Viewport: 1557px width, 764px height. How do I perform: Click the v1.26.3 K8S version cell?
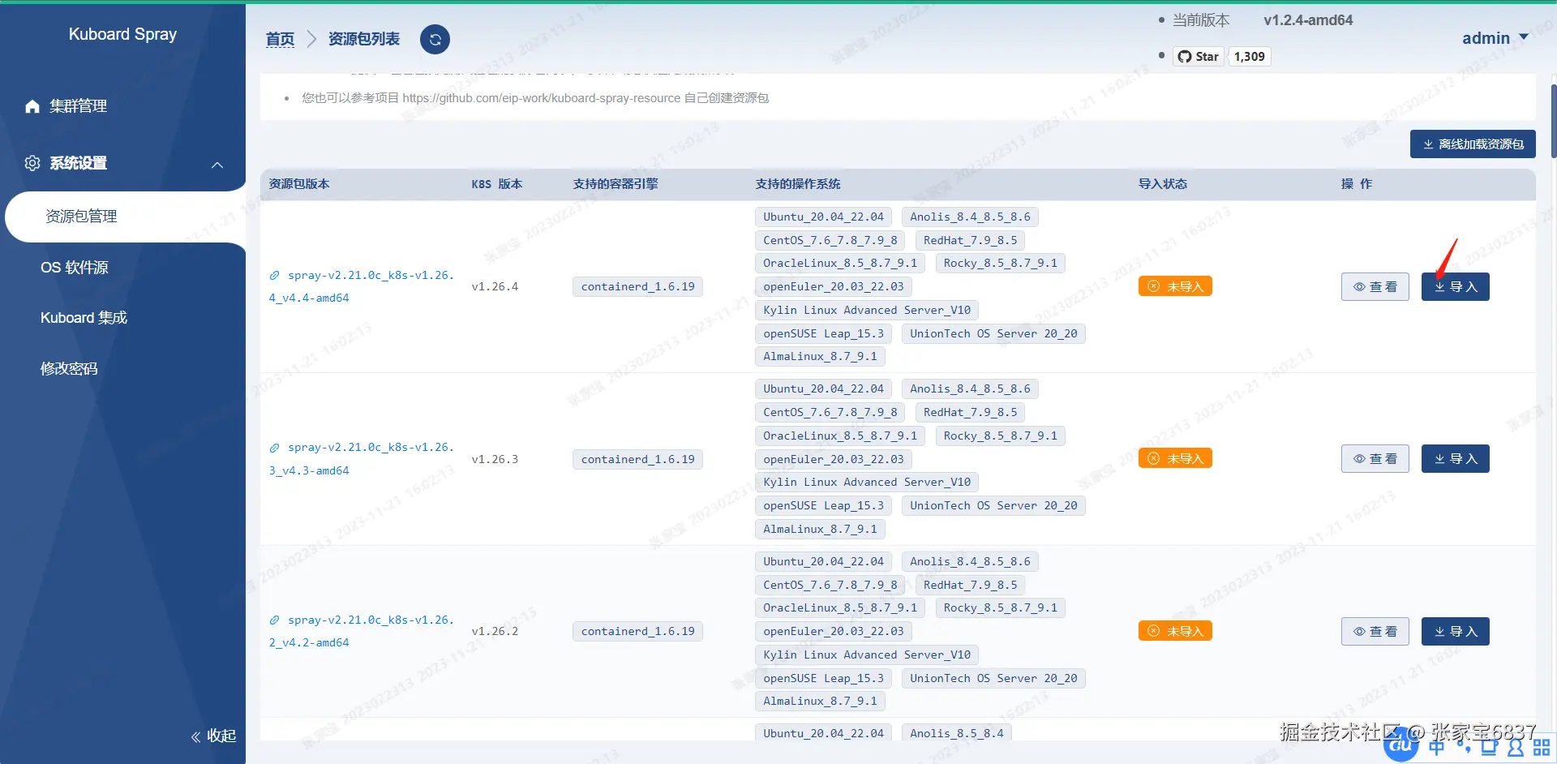pyautogui.click(x=495, y=459)
